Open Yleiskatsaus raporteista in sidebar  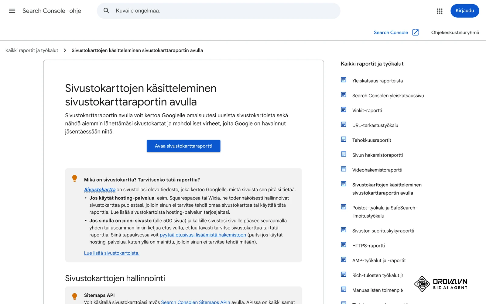tap(378, 81)
